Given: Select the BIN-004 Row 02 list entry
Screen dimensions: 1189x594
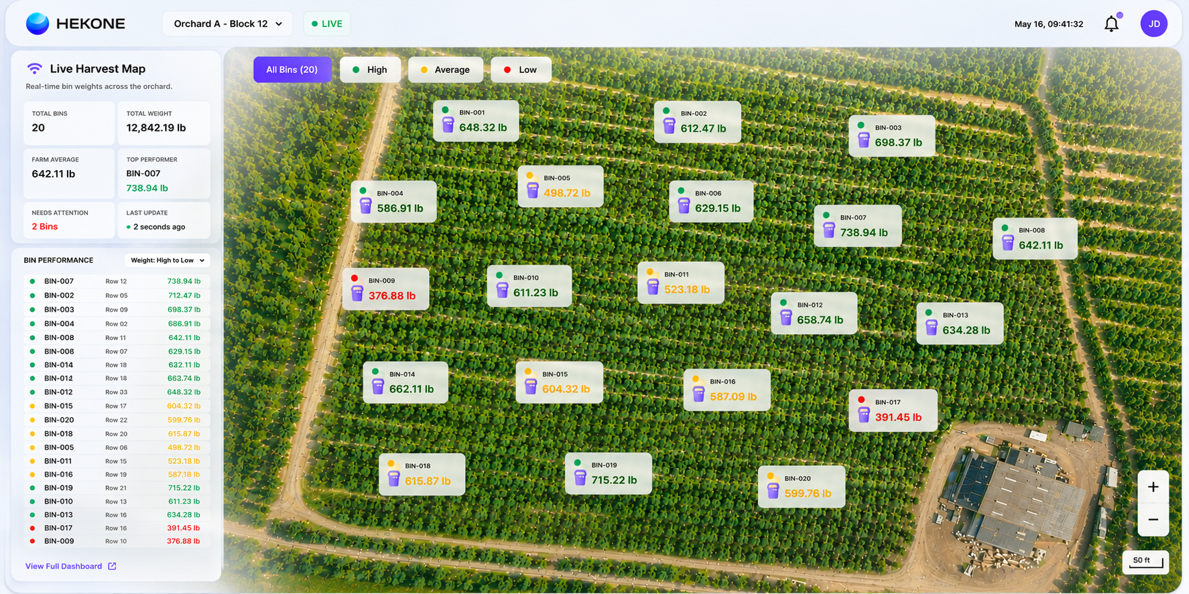Looking at the screenshot, I should coord(117,323).
